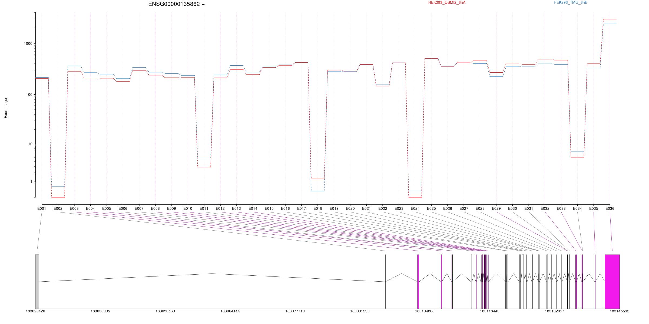Image resolution: width=649 pixels, height=324 pixels.
Task: Click the 100 y-axis tick label
Action: tap(29, 94)
